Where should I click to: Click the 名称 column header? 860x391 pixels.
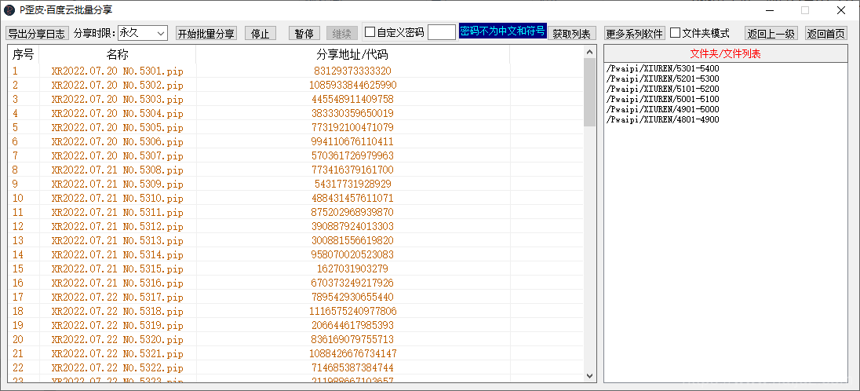click(118, 54)
